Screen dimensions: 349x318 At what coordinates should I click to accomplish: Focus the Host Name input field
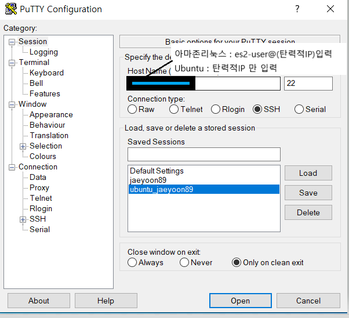pos(203,84)
